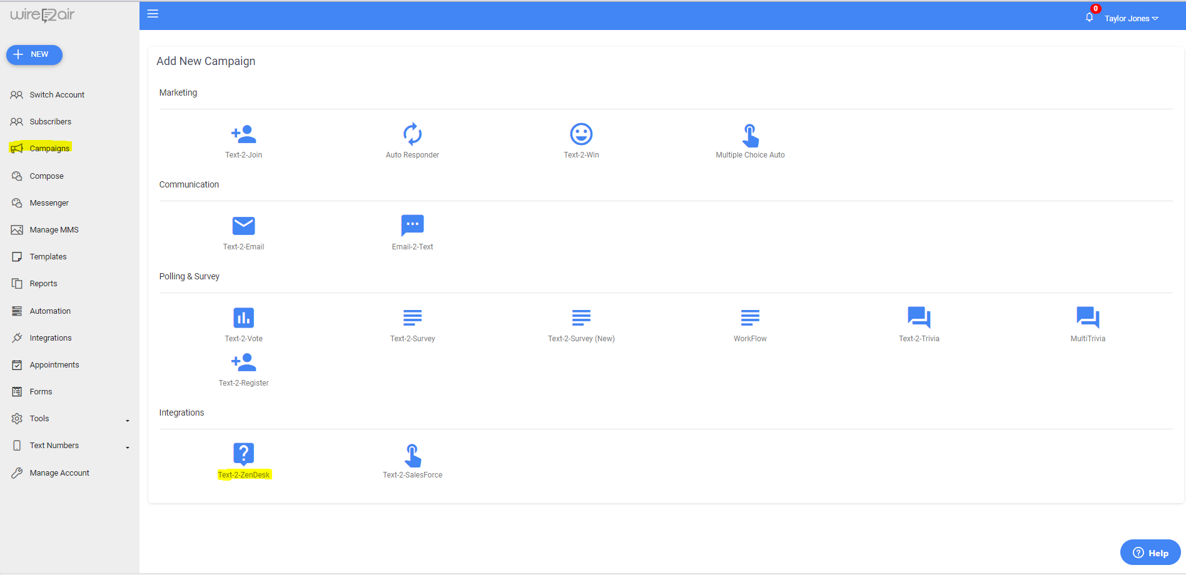1186x575 pixels.
Task: Click the Text-2-SalesForce label
Action: [x=412, y=475]
